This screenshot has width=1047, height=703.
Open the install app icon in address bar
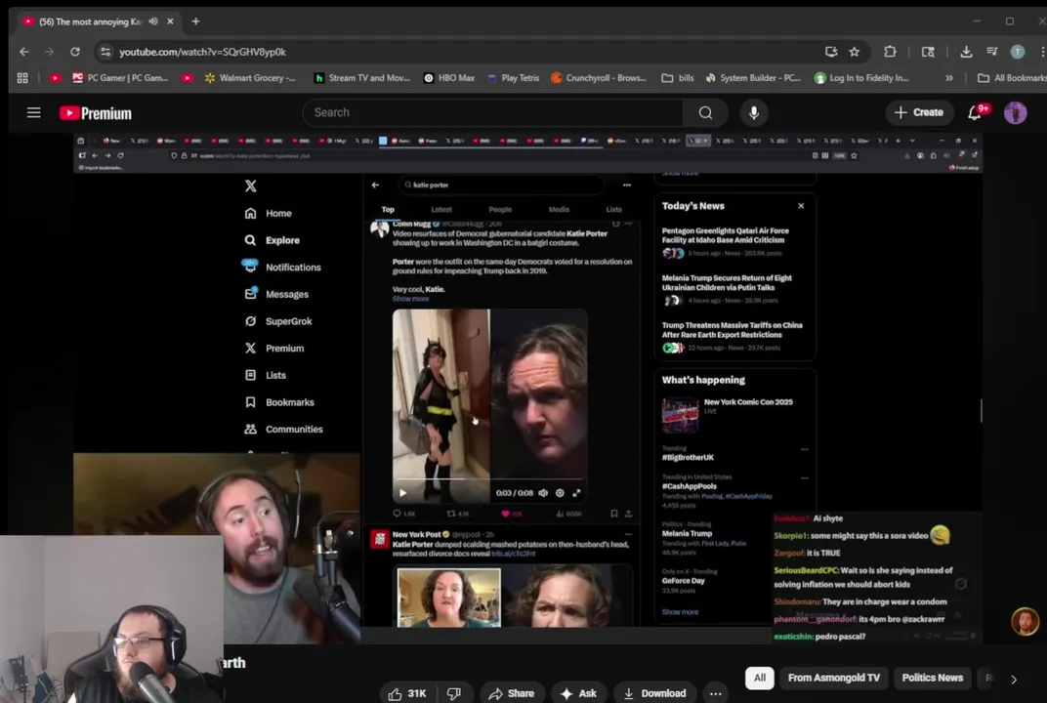[x=831, y=52]
